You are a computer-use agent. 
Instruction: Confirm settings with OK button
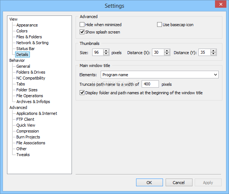point(149,182)
